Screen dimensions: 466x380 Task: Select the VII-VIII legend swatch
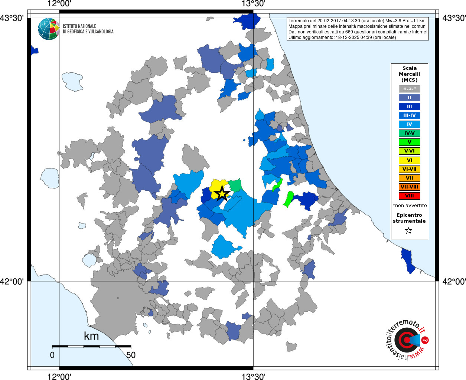tap(410, 187)
